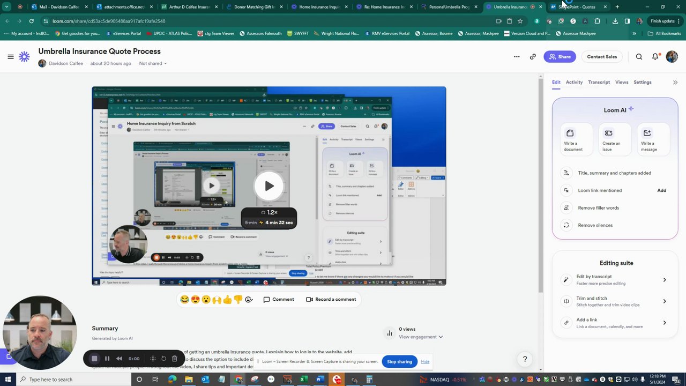
Task: Click the Comment button
Action: coord(279,300)
